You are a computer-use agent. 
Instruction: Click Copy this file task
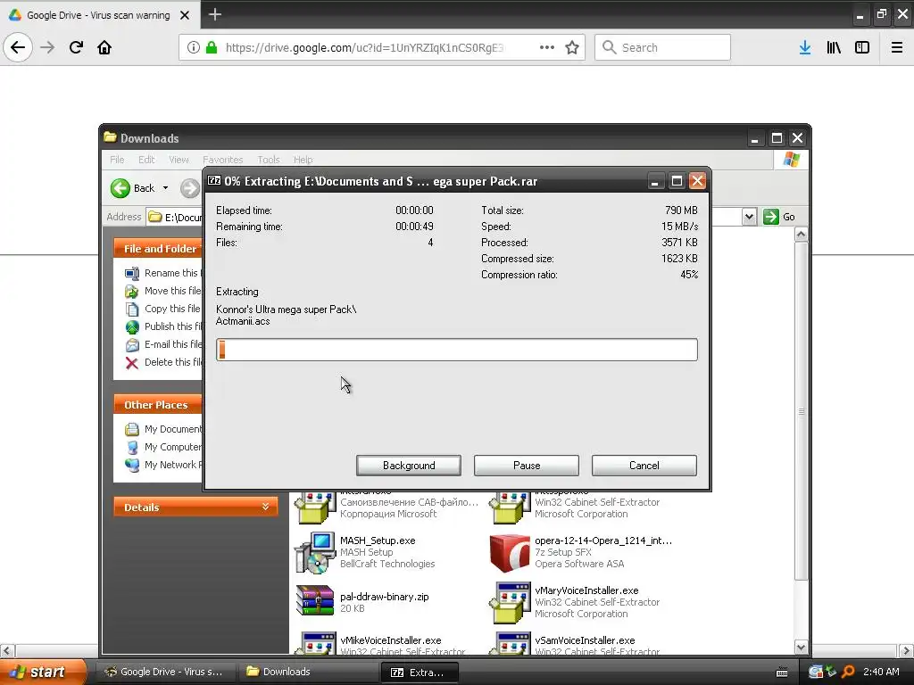[163, 309]
